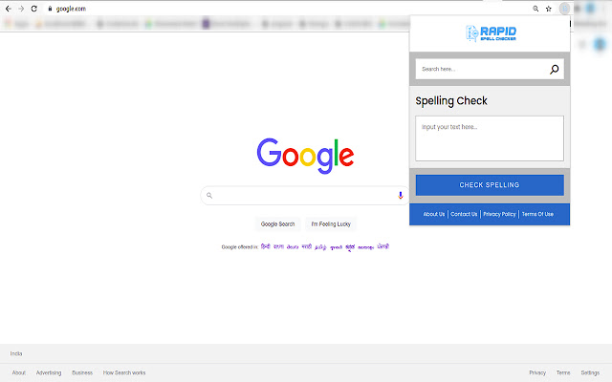Screen dimensions: 612x382
Task: Open the zoom magnifier icon in address bar
Action: coord(535,9)
